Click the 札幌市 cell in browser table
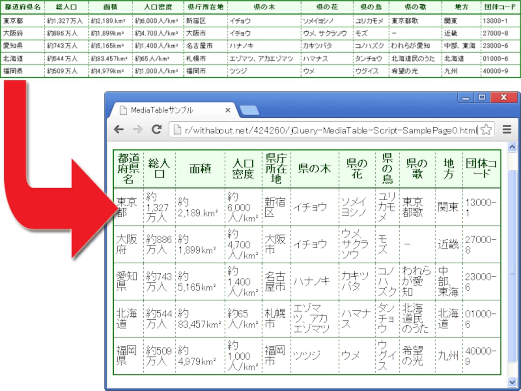 pos(276,318)
